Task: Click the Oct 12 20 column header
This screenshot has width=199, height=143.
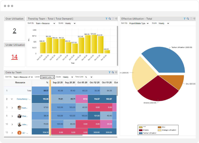Action: (95, 83)
